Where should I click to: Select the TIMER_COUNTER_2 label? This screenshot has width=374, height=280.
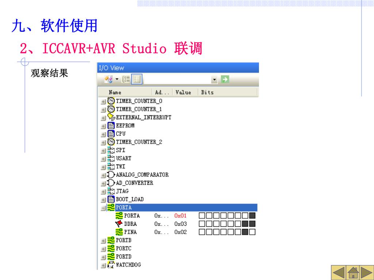click(139, 142)
